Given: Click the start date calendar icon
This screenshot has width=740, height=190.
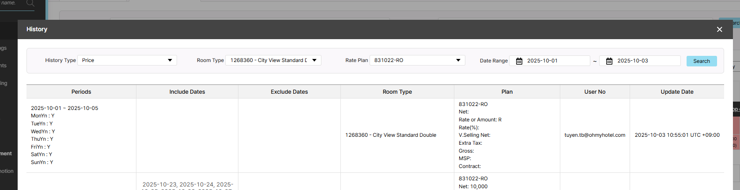Looking at the screenshot, I should (x=519, y=61).
